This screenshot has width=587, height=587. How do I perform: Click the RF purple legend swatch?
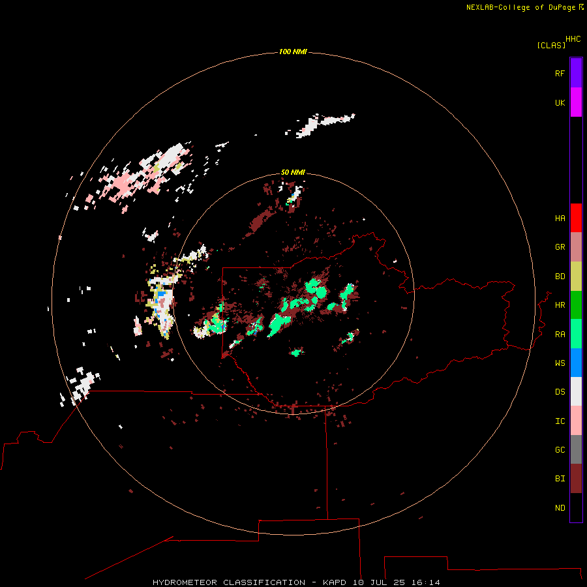[576, 73]
